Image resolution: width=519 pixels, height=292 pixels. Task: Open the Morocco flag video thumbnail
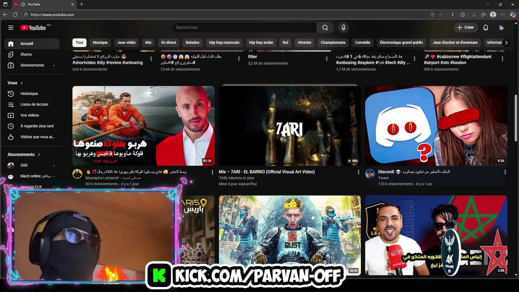[x=436, y=235]
